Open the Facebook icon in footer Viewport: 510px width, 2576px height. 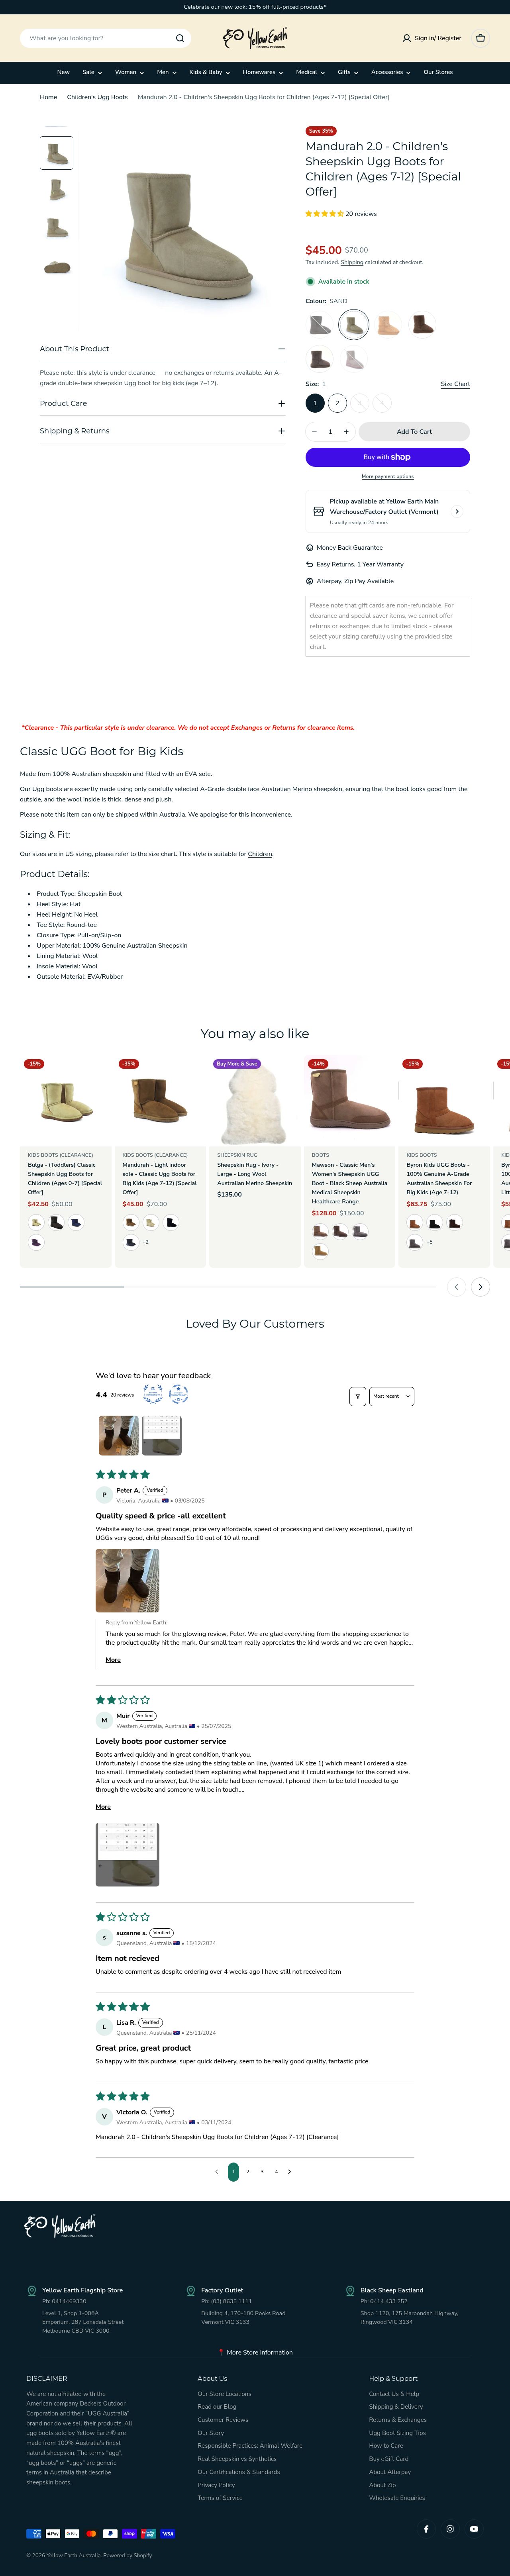coord(426,2529)
